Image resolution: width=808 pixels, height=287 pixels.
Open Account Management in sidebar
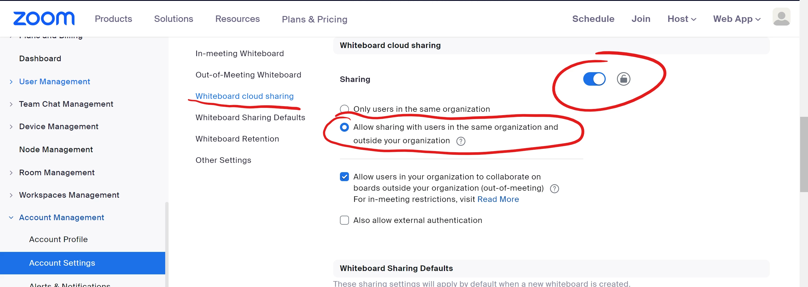[x=61, y=217]
